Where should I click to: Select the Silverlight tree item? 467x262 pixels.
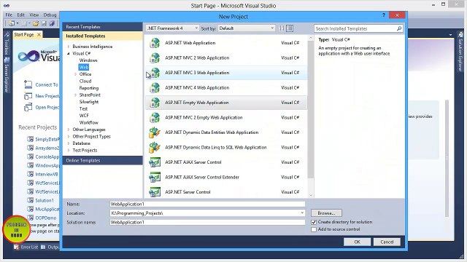pyautogui.click(x=89, y=102)
